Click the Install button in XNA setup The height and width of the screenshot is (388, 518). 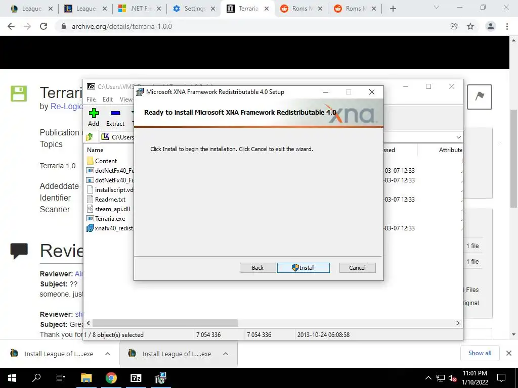point(304,268)
